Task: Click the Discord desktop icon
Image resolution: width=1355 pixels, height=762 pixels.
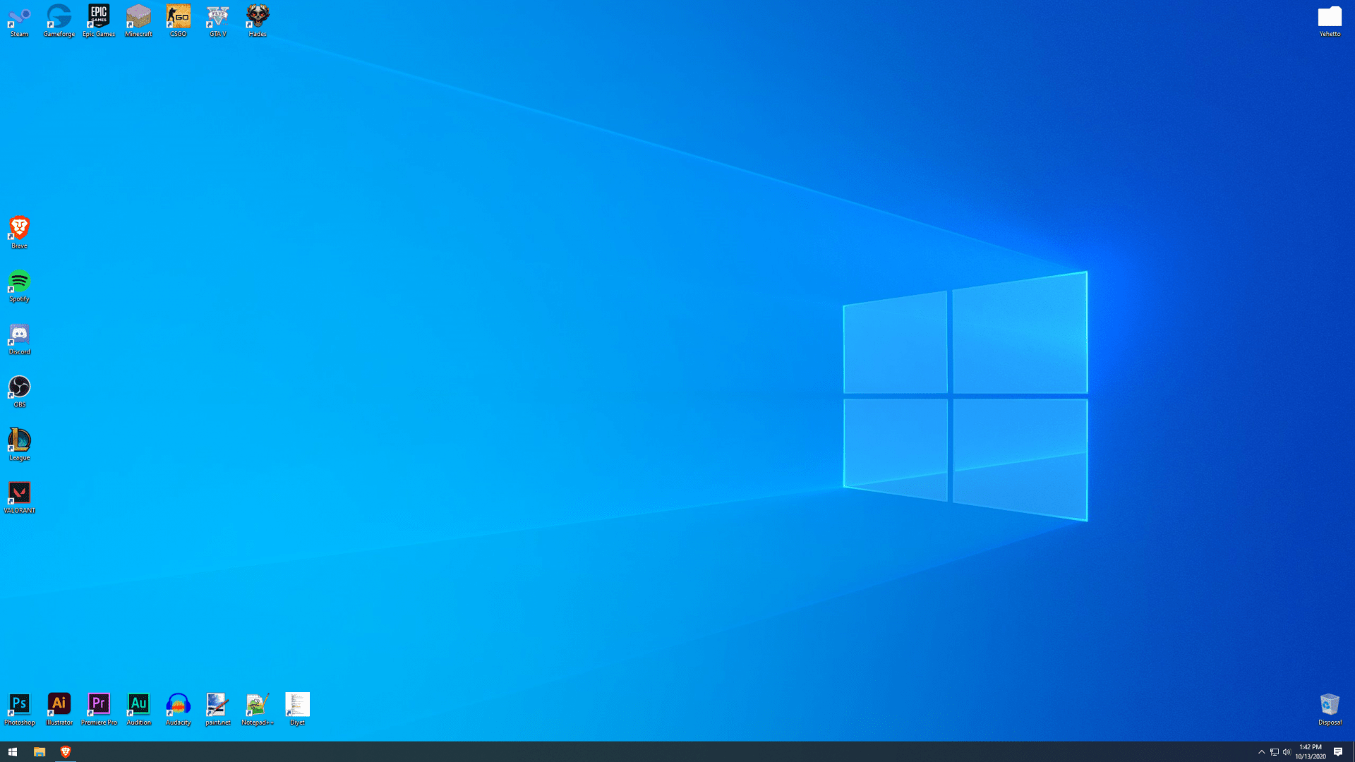Action: point(19,335)
